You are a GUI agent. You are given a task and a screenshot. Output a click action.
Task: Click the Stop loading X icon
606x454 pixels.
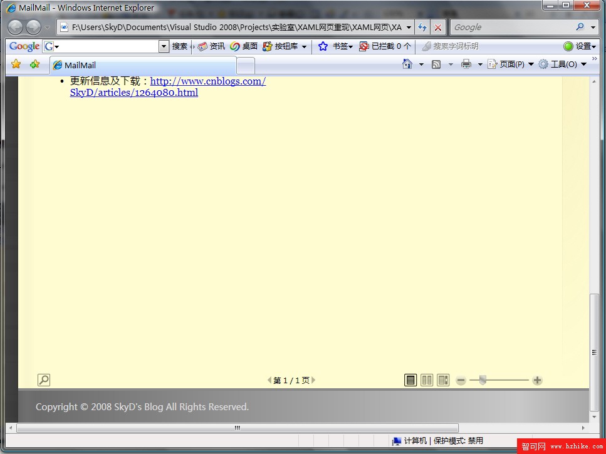(x=438, y=28)
